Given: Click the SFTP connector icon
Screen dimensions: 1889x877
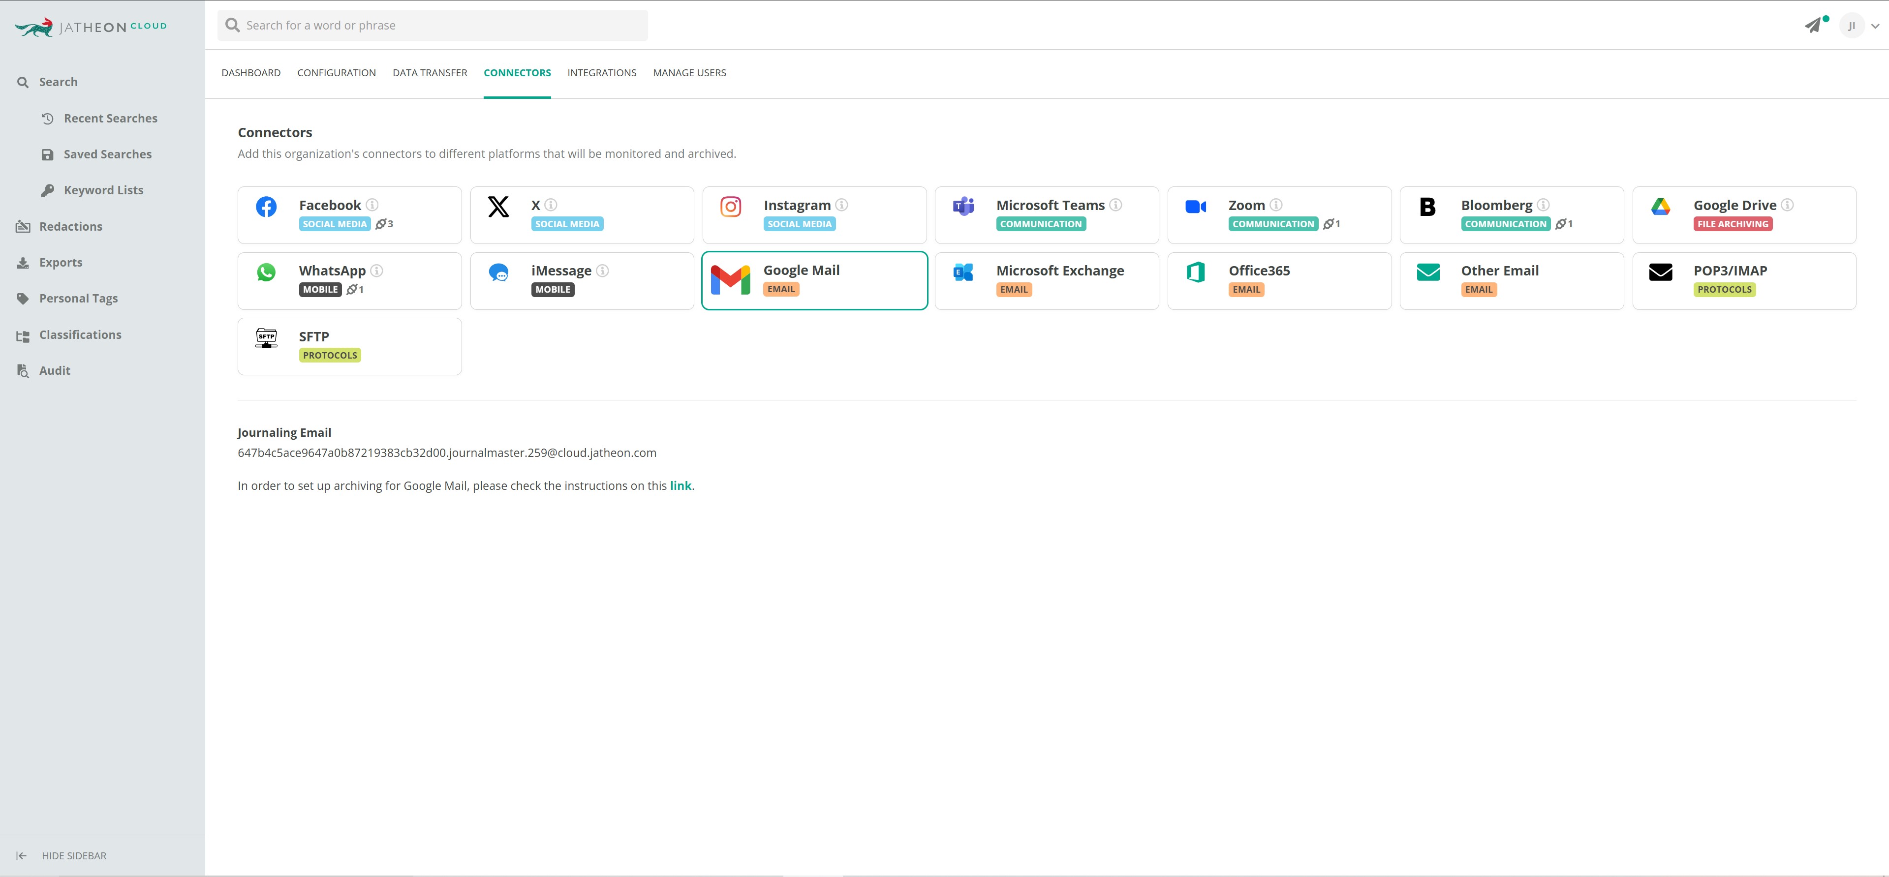Looking at the screenshot, I should (266, 338).
